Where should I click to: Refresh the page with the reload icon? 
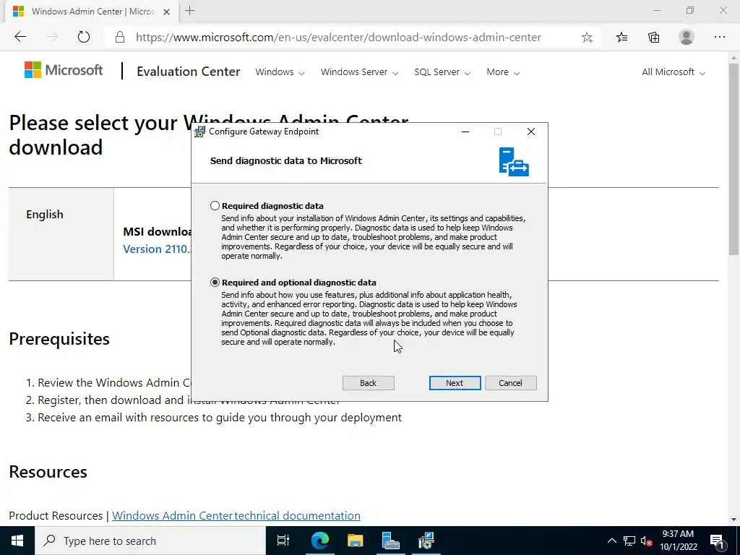(84, 37)
